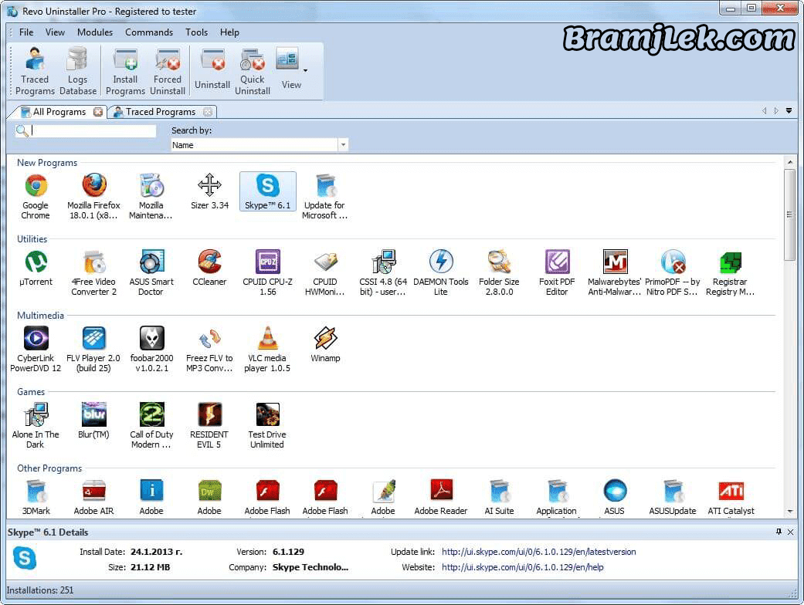The height and width of the screenshot is (605, 804).
Task: Close the Skype 6.1 Details panel
Action: click(790, 532)
